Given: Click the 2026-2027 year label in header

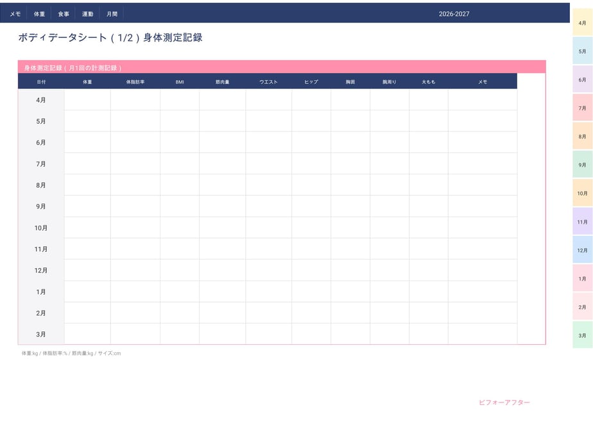Looking at the screenshot, I should coord(454,14).
